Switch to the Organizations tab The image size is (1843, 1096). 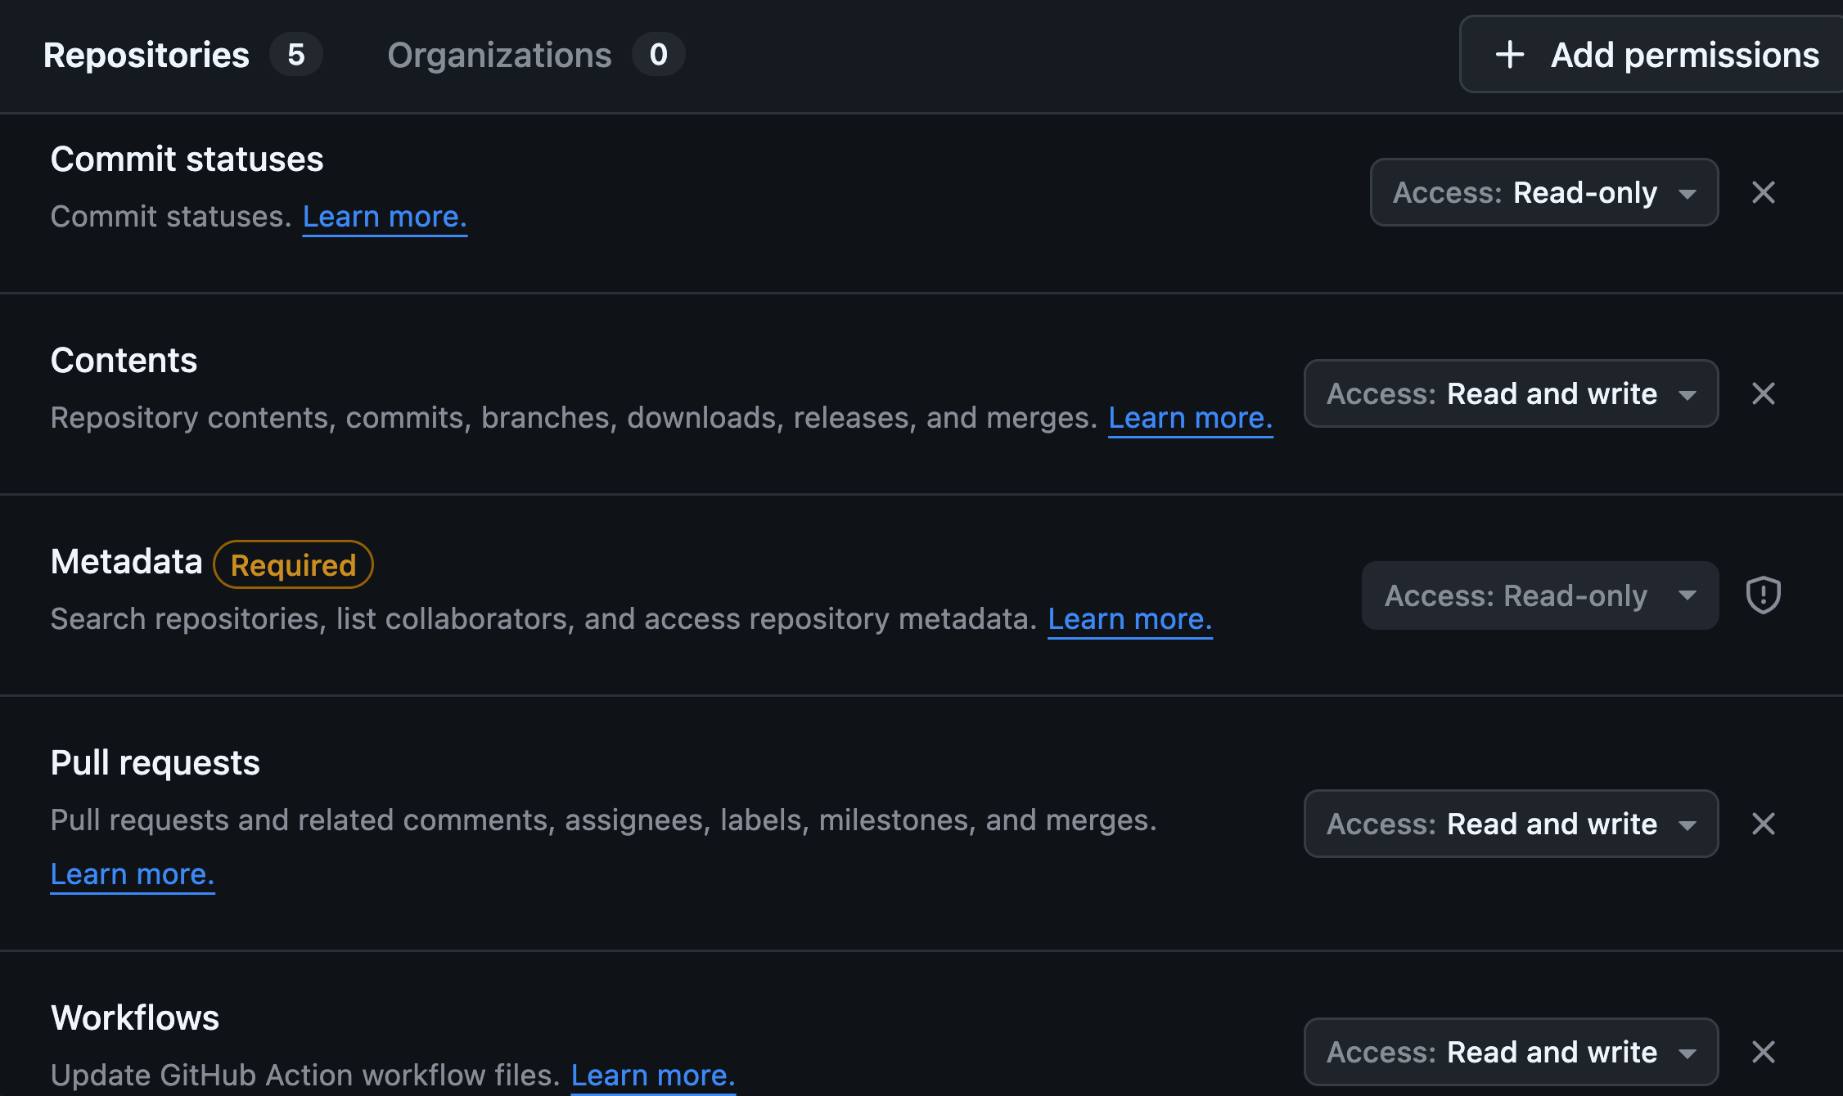pos(535,55)
